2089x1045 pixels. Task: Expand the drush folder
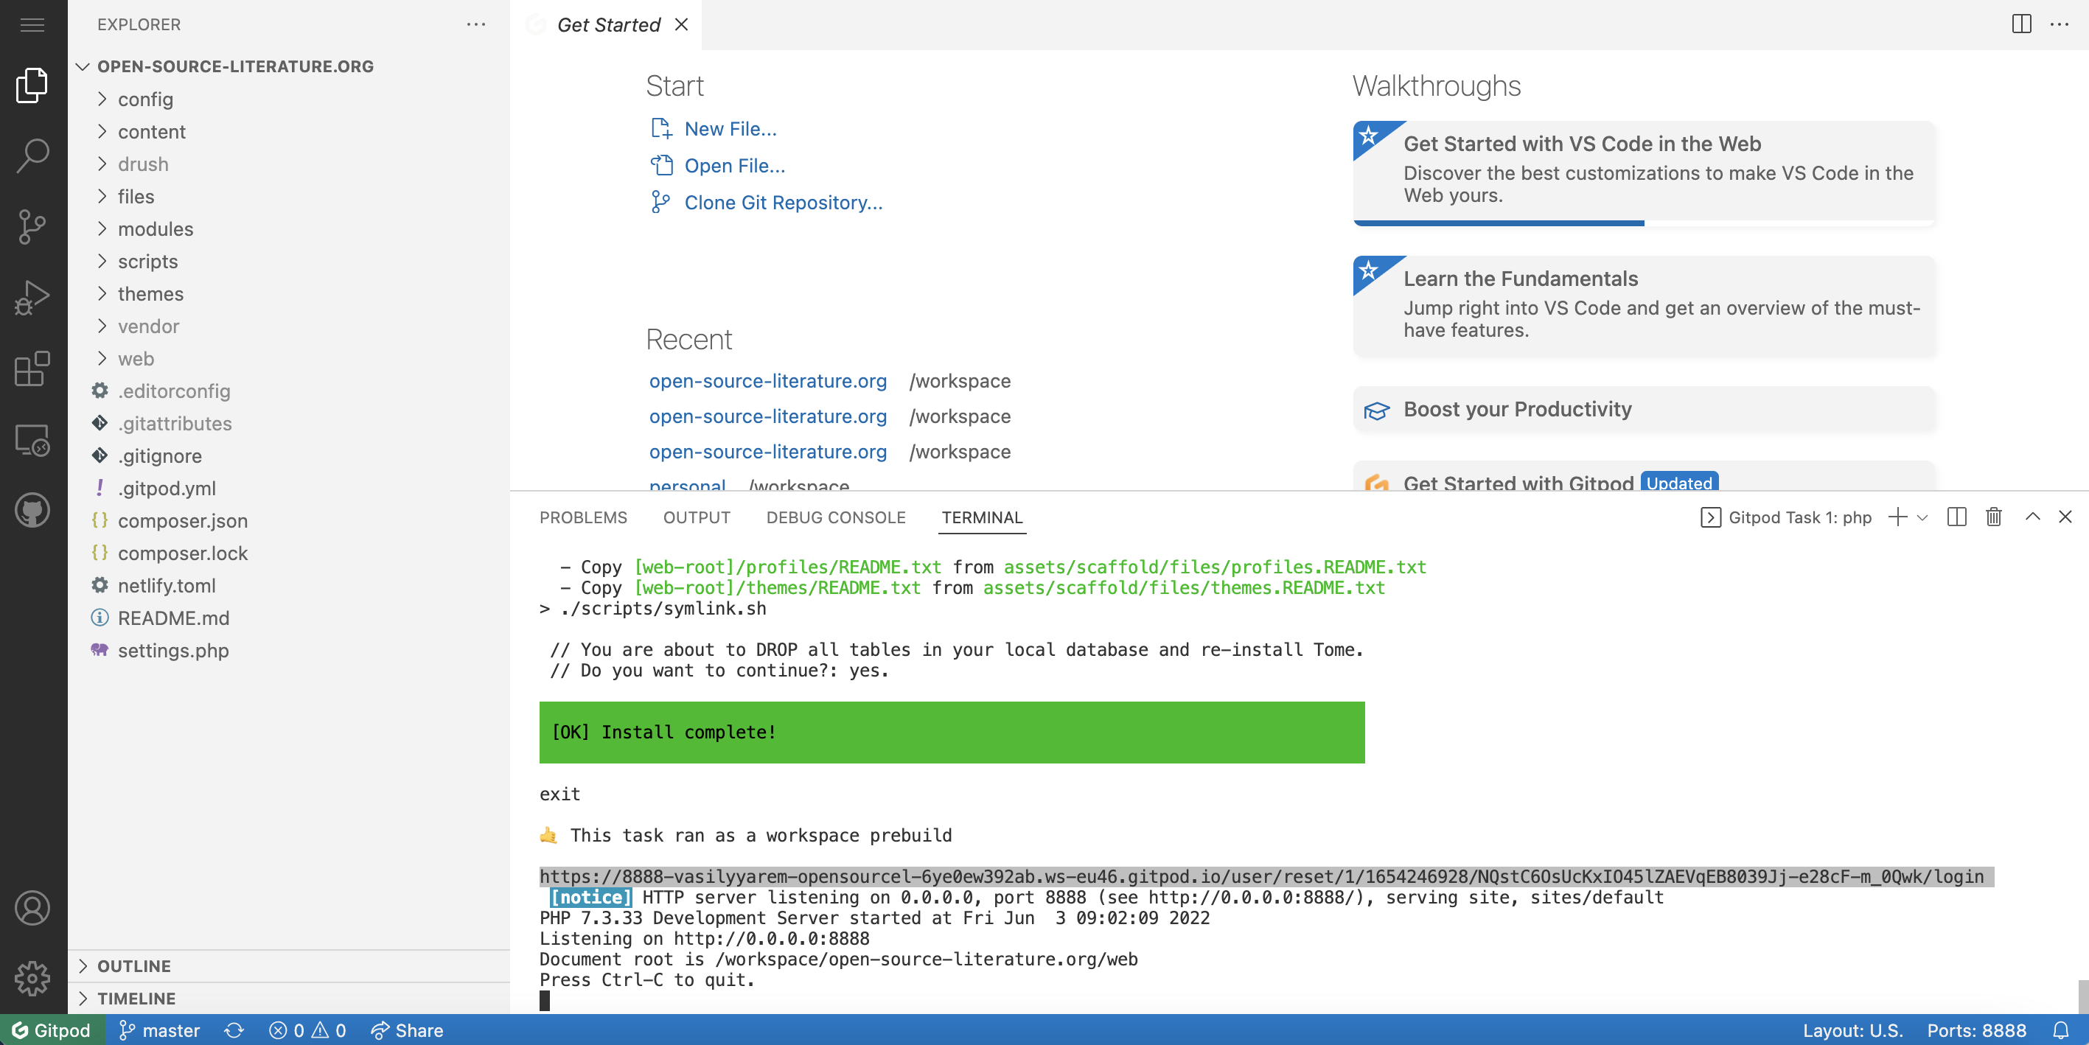pyautogui.click(x=289, y=164)
